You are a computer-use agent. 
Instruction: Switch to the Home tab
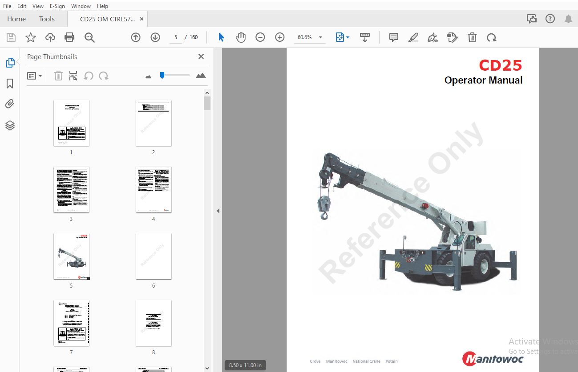pos(16,19)
